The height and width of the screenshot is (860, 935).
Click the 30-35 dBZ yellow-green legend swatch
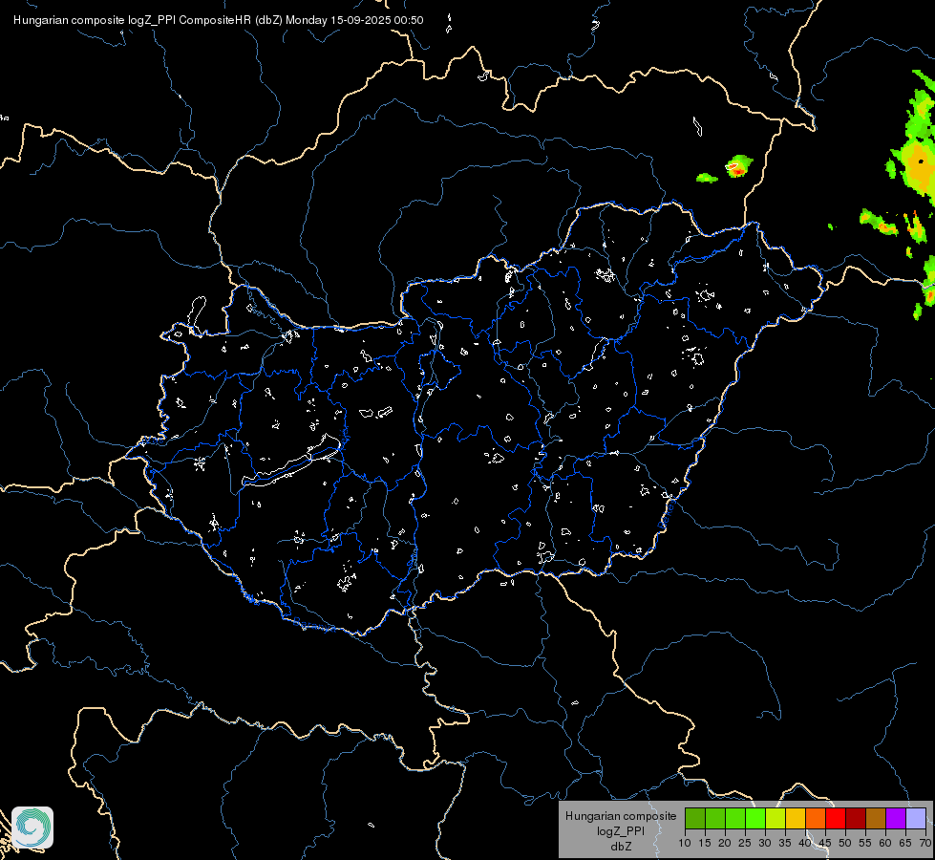click(x=776, y=818)
